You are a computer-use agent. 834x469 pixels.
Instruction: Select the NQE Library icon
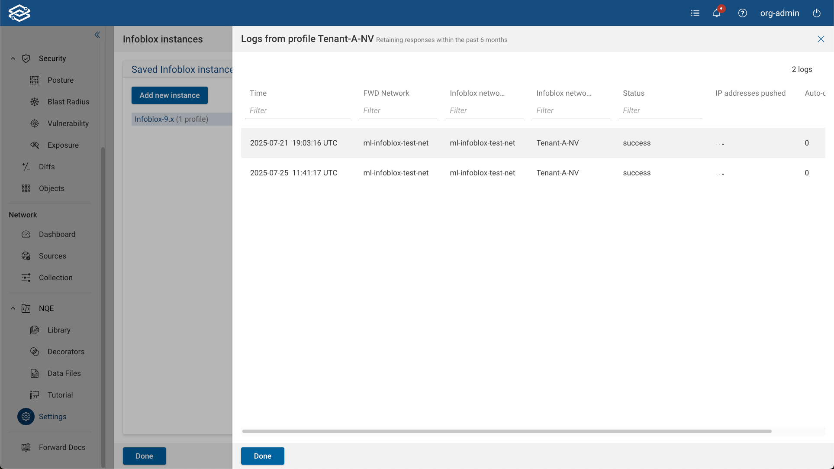pos(35,330)
